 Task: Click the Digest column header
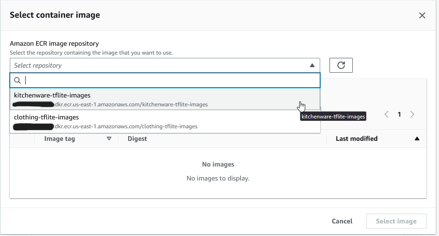click(137, 139)
